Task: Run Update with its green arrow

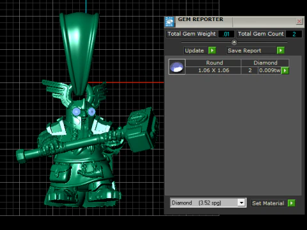Action: (x=212, y=50)
